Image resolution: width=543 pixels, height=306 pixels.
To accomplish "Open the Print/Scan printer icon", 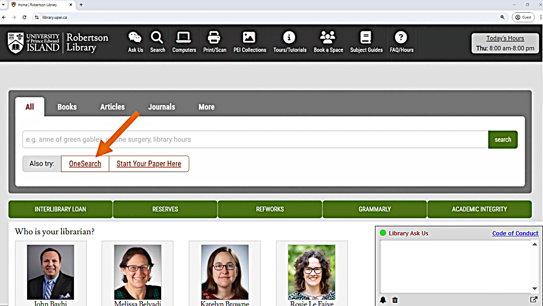I will click(x=214, y=37).
